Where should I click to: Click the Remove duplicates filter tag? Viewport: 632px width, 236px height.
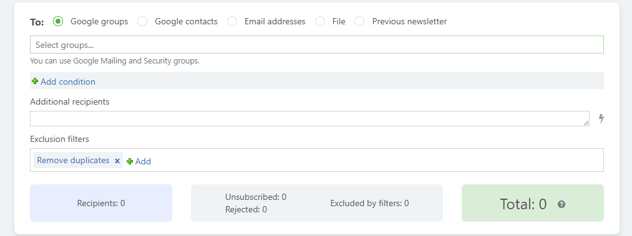point(73,161)
